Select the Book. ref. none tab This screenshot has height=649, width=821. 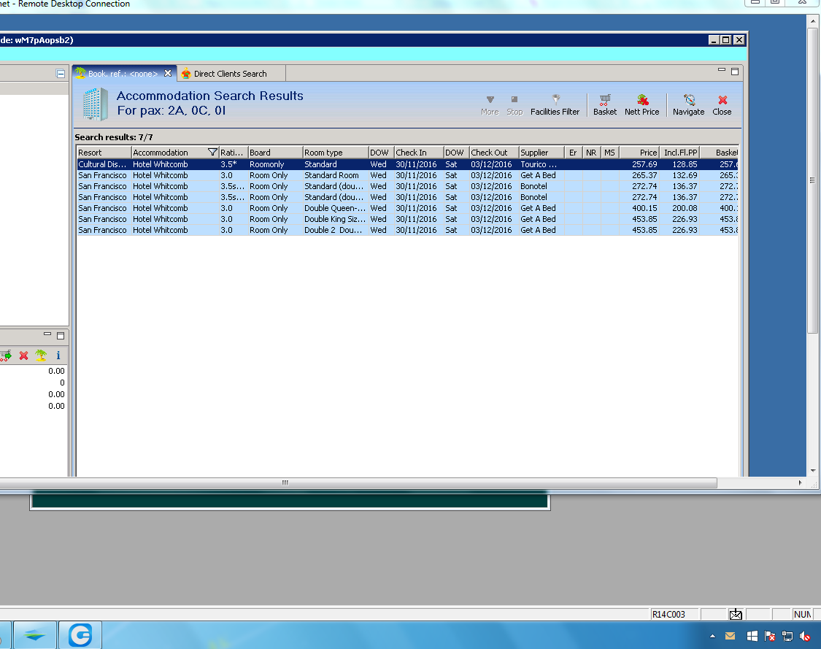(x=123, y=74)
